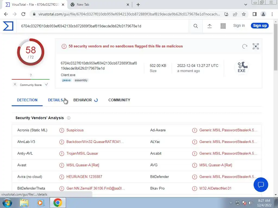Click the malicious-file banner warning icon
The width and height of the screenshot is (278, 208).
coord(64,46)
